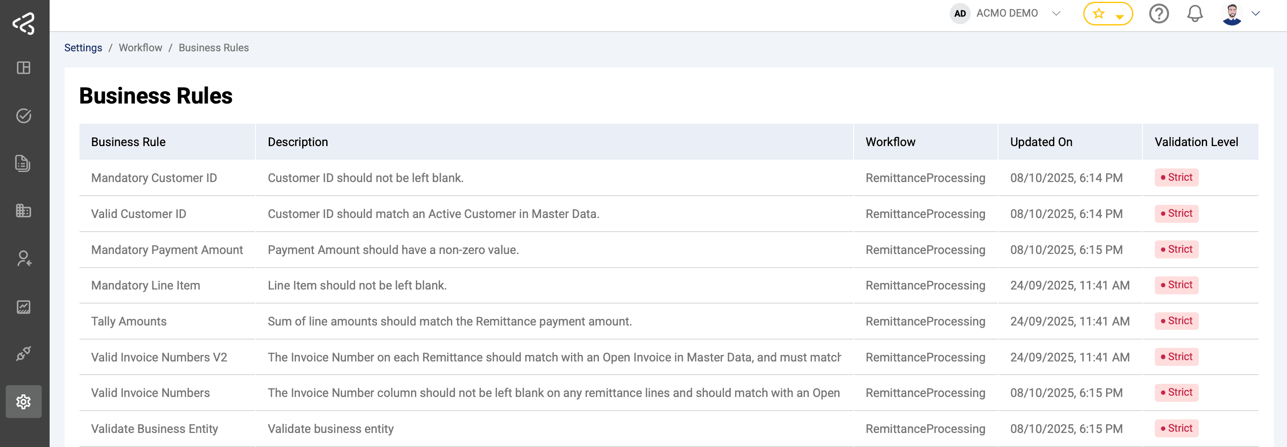Select the analytics chart icon in the sidebar

click(23, 307)
